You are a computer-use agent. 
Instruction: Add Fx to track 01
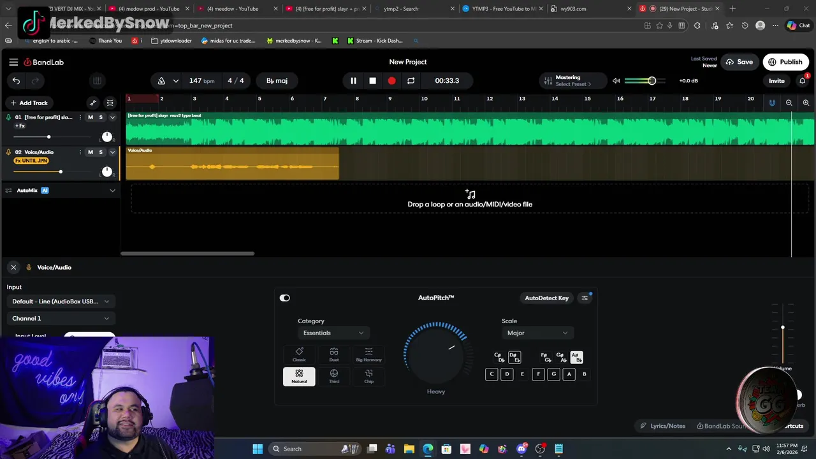click(20, 126)
